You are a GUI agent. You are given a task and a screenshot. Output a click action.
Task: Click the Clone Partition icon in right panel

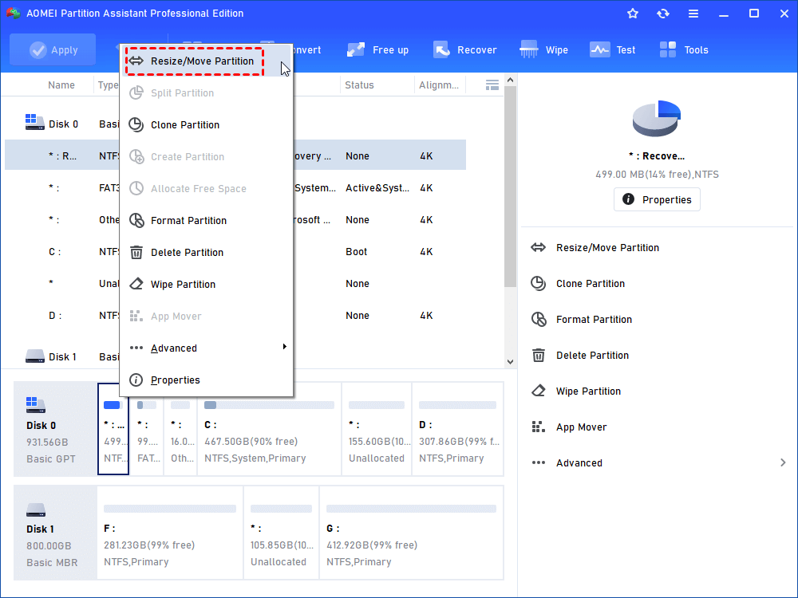[539, 283]
